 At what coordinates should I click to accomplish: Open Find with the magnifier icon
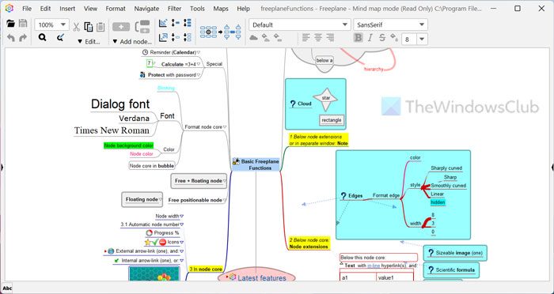pyautogui.click(x=43, y=37)
